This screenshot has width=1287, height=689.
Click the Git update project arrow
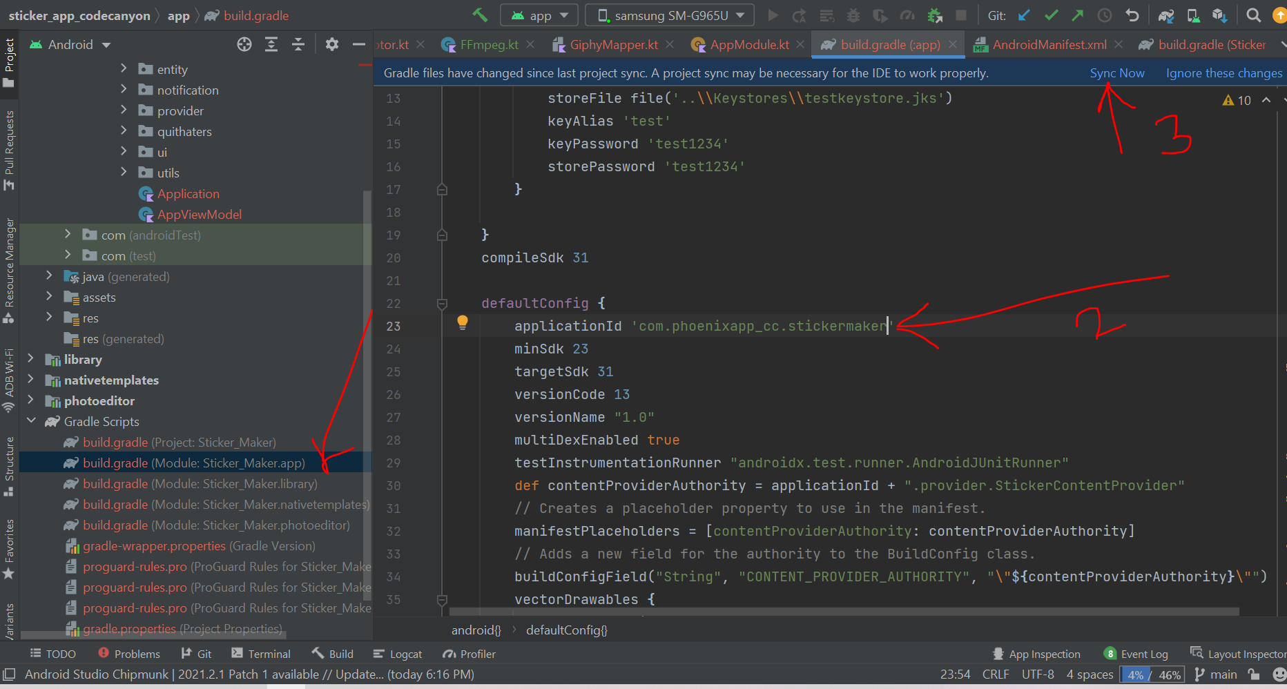(x=1025, y=15)
